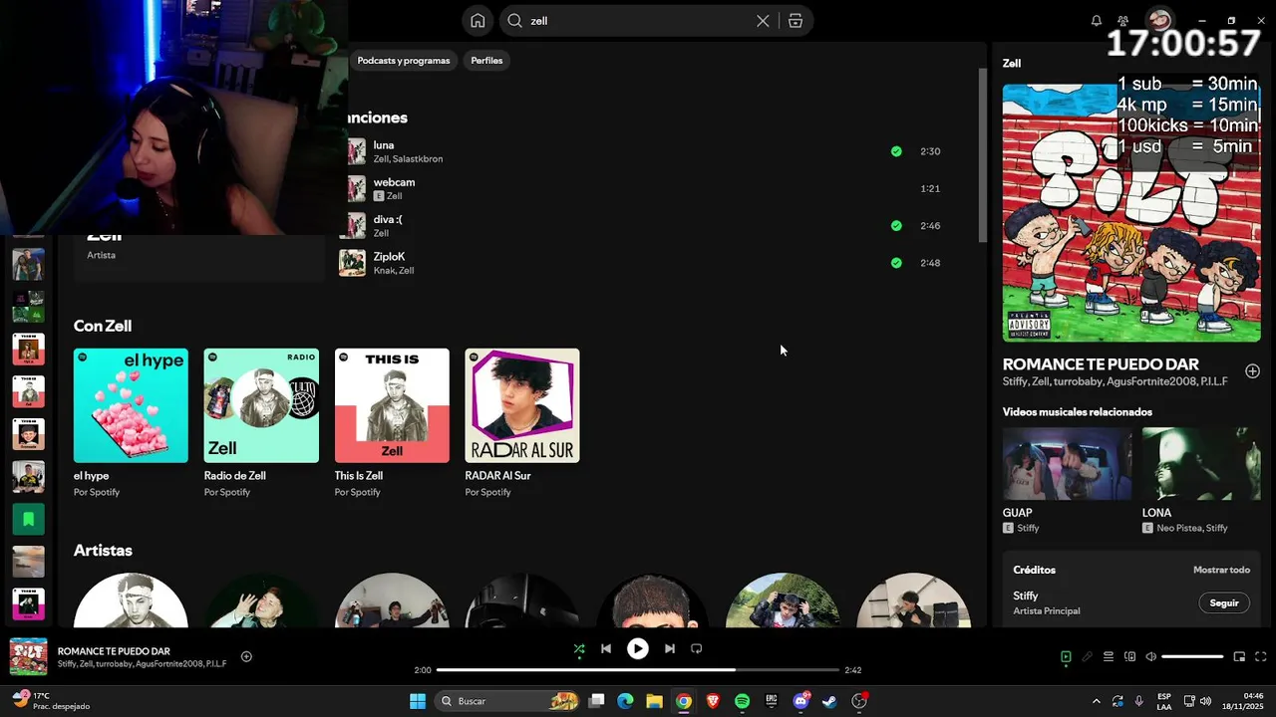Open 'LONA' related music video
The width and height of the screenshot is (1276, 717).
1201,481
